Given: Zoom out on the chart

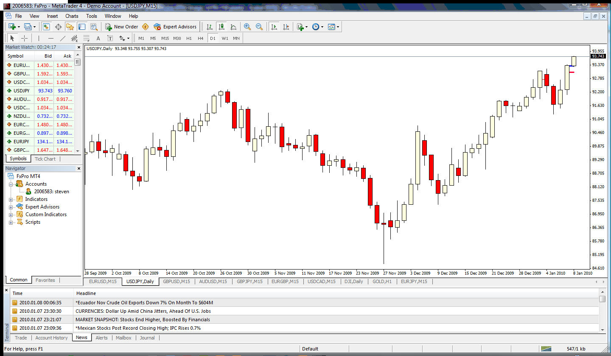Looking at the screenshot, I should click(259, 27).
